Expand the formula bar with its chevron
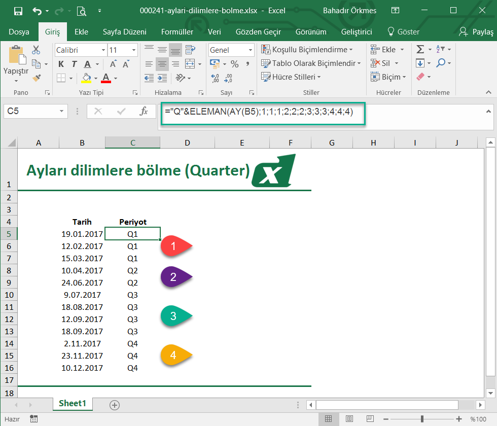 coord(488,111)
